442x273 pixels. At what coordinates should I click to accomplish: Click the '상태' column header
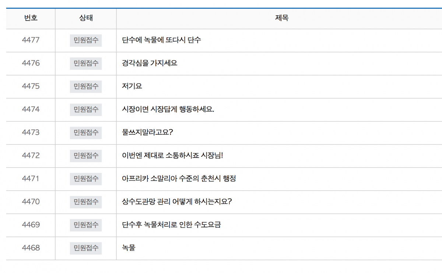86,18
